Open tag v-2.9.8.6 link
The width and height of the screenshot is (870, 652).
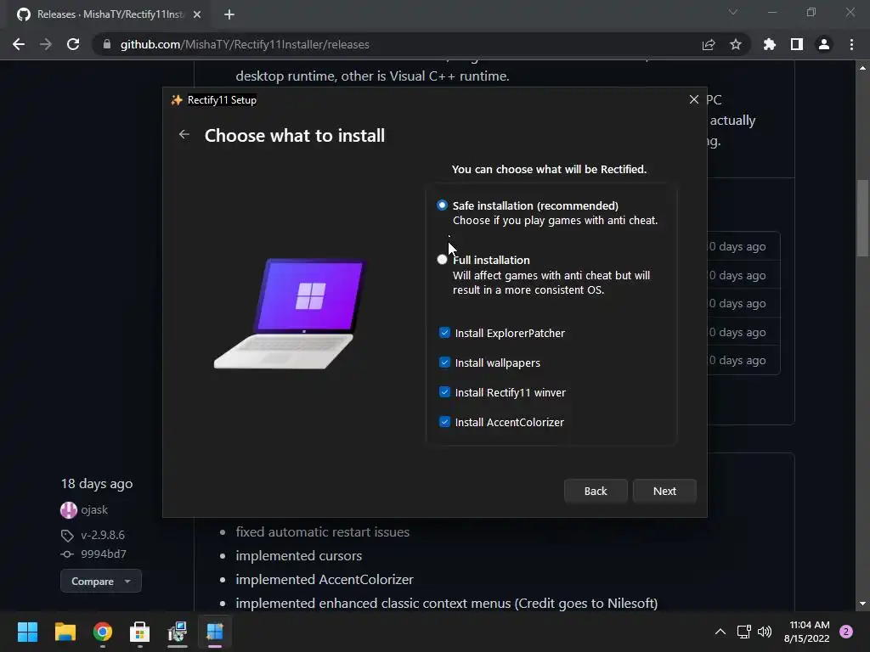(x=103, y=535)
